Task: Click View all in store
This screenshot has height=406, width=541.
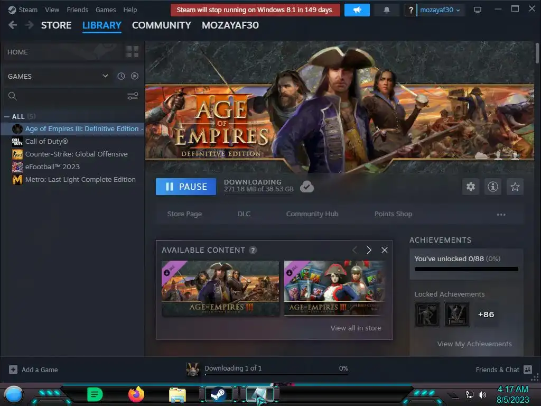Action: 356,328
